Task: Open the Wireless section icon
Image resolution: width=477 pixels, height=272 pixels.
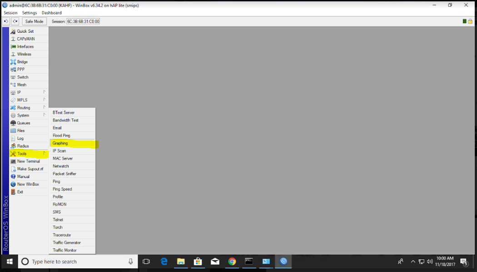Action: 13,54
